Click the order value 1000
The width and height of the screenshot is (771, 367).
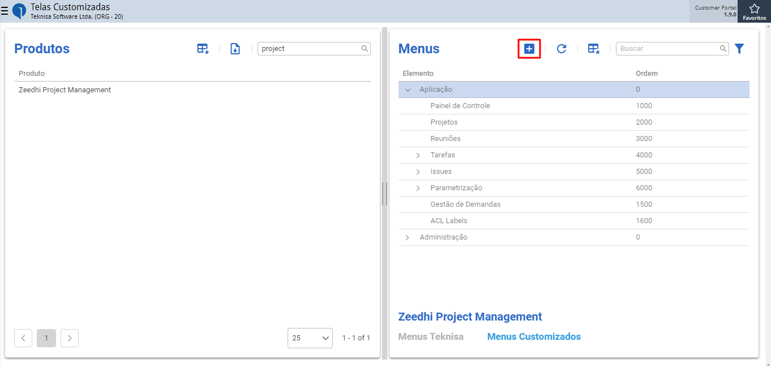644,106
